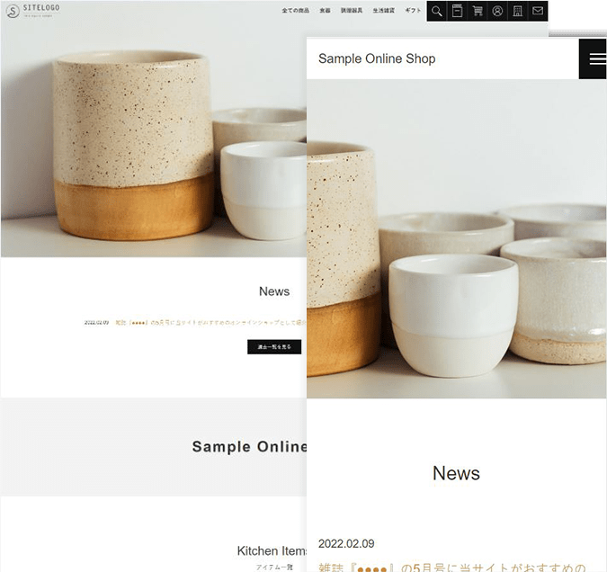This screenshot has width=607, height=572.
Task: Open the user account icon
Action: point(497,11)
